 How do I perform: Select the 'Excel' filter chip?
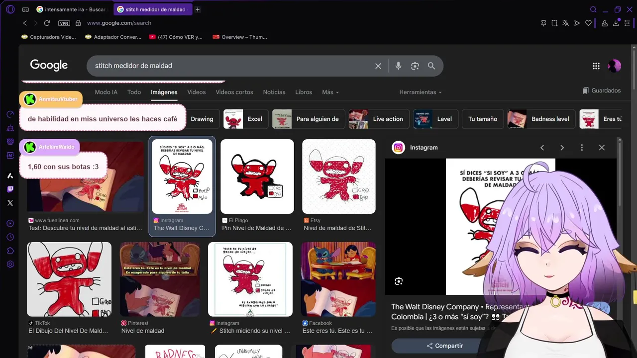[246, 119]
